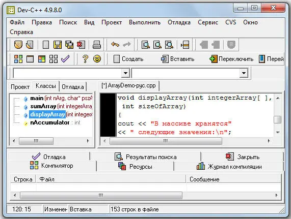Click inside the second empty combo field
This screenshot has width=291, height=219.
coord(186,73)
